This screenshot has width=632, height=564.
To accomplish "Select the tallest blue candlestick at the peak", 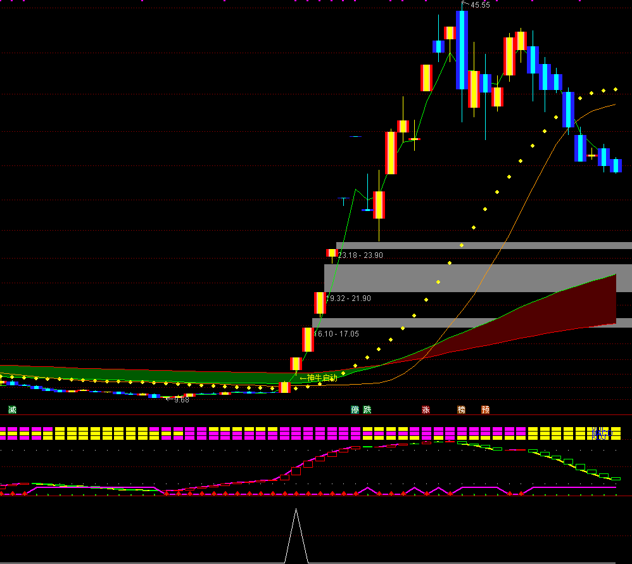I will (x=462, y=49).
